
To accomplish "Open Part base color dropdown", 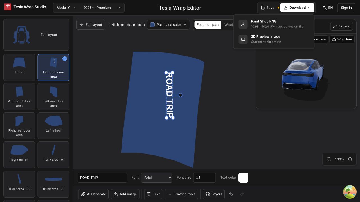I will [x=168, y=25].
